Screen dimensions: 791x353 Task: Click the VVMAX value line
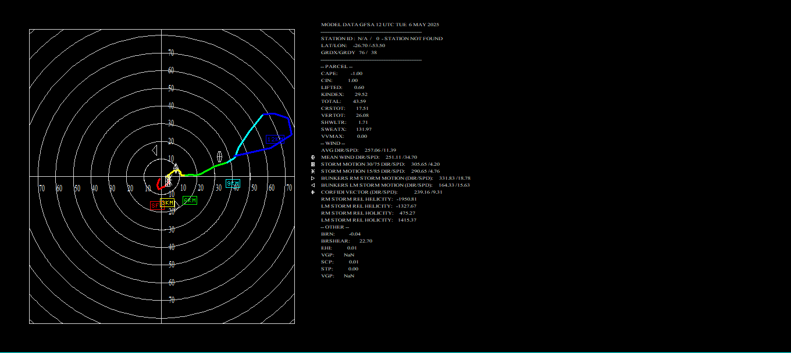[x=344, y=136]
